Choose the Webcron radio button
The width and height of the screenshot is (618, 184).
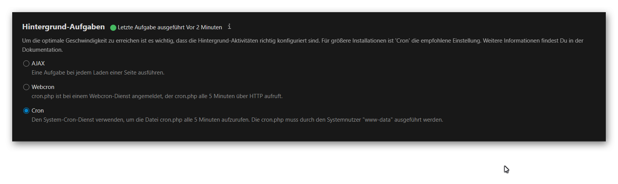tap(26, 87)
